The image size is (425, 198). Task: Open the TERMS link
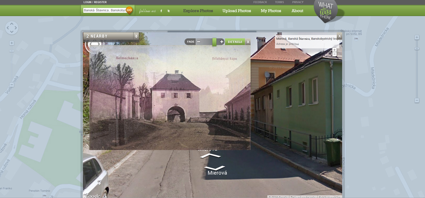279,2
